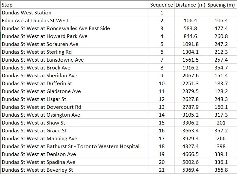This screenshot has width=237, height=174.
Task: Select the Sequence column header
Action: pos(161,5)
